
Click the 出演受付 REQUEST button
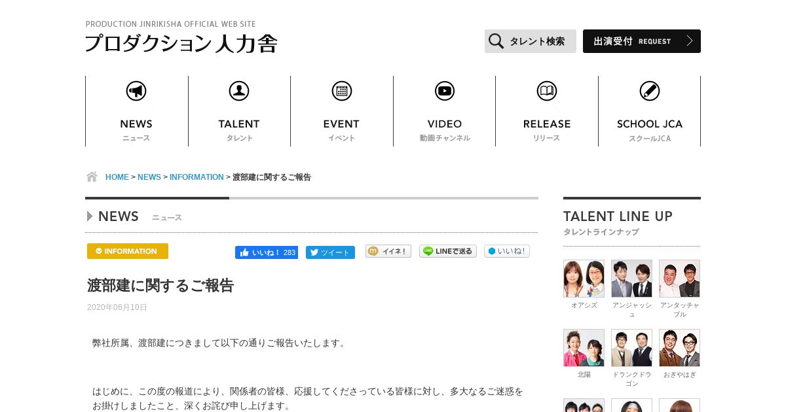[642, 41]
